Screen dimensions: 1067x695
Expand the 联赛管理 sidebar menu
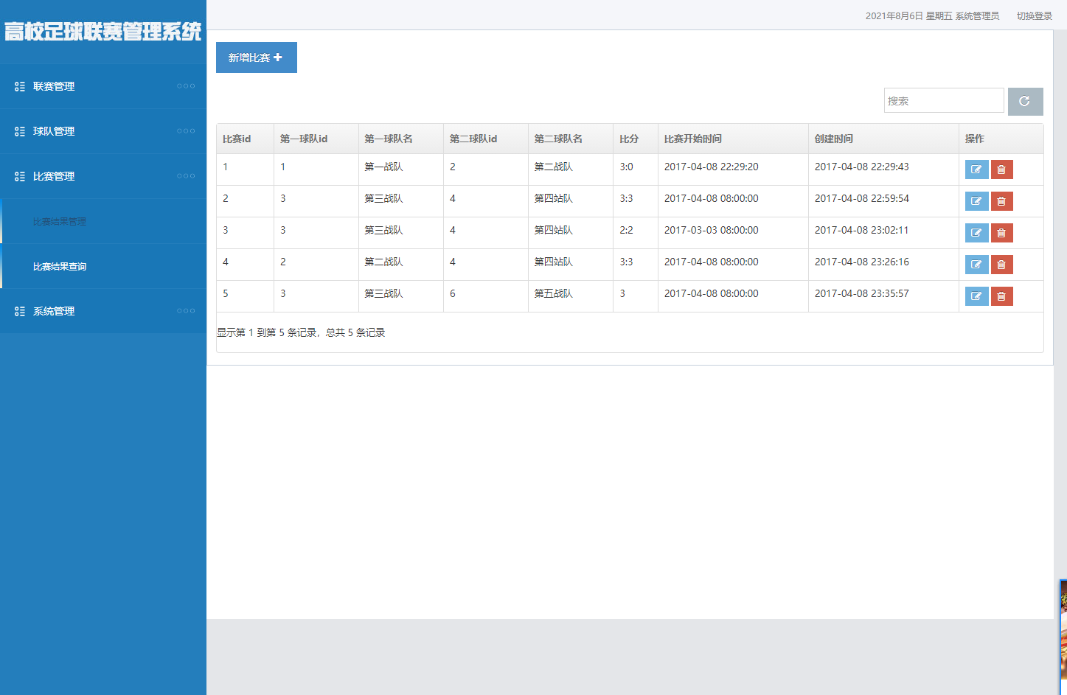point(54,86)
